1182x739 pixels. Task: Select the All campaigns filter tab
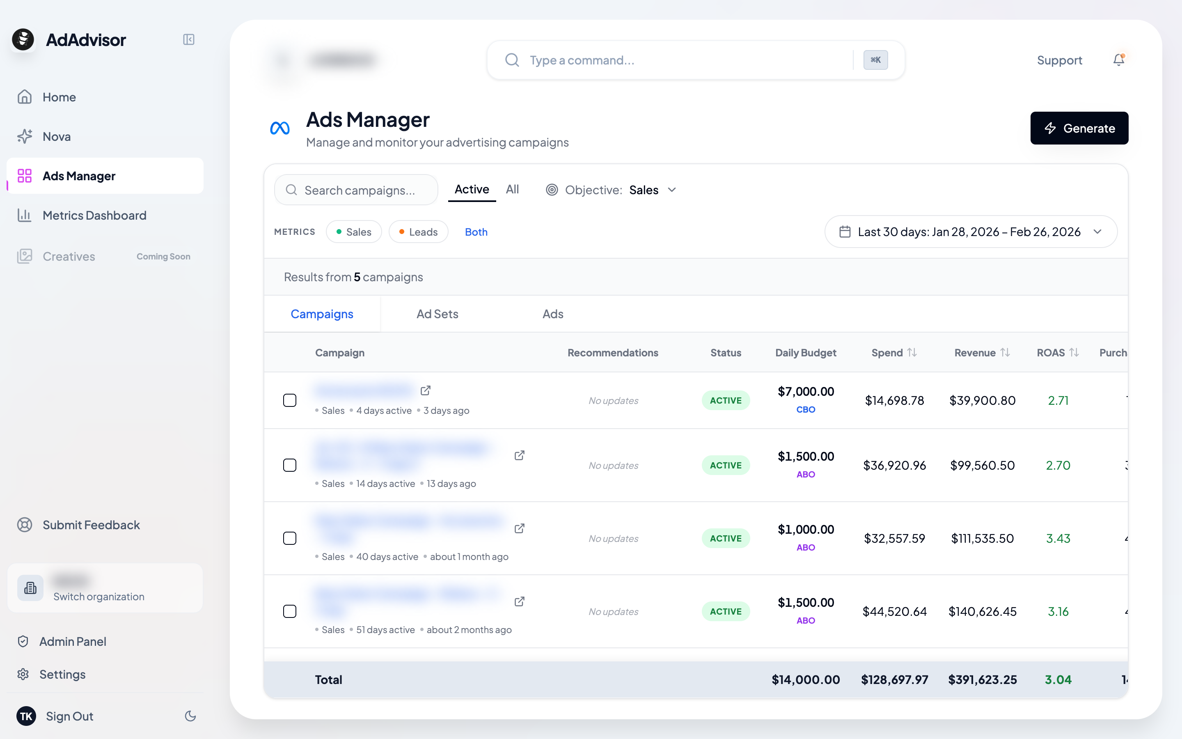point(512,189)
